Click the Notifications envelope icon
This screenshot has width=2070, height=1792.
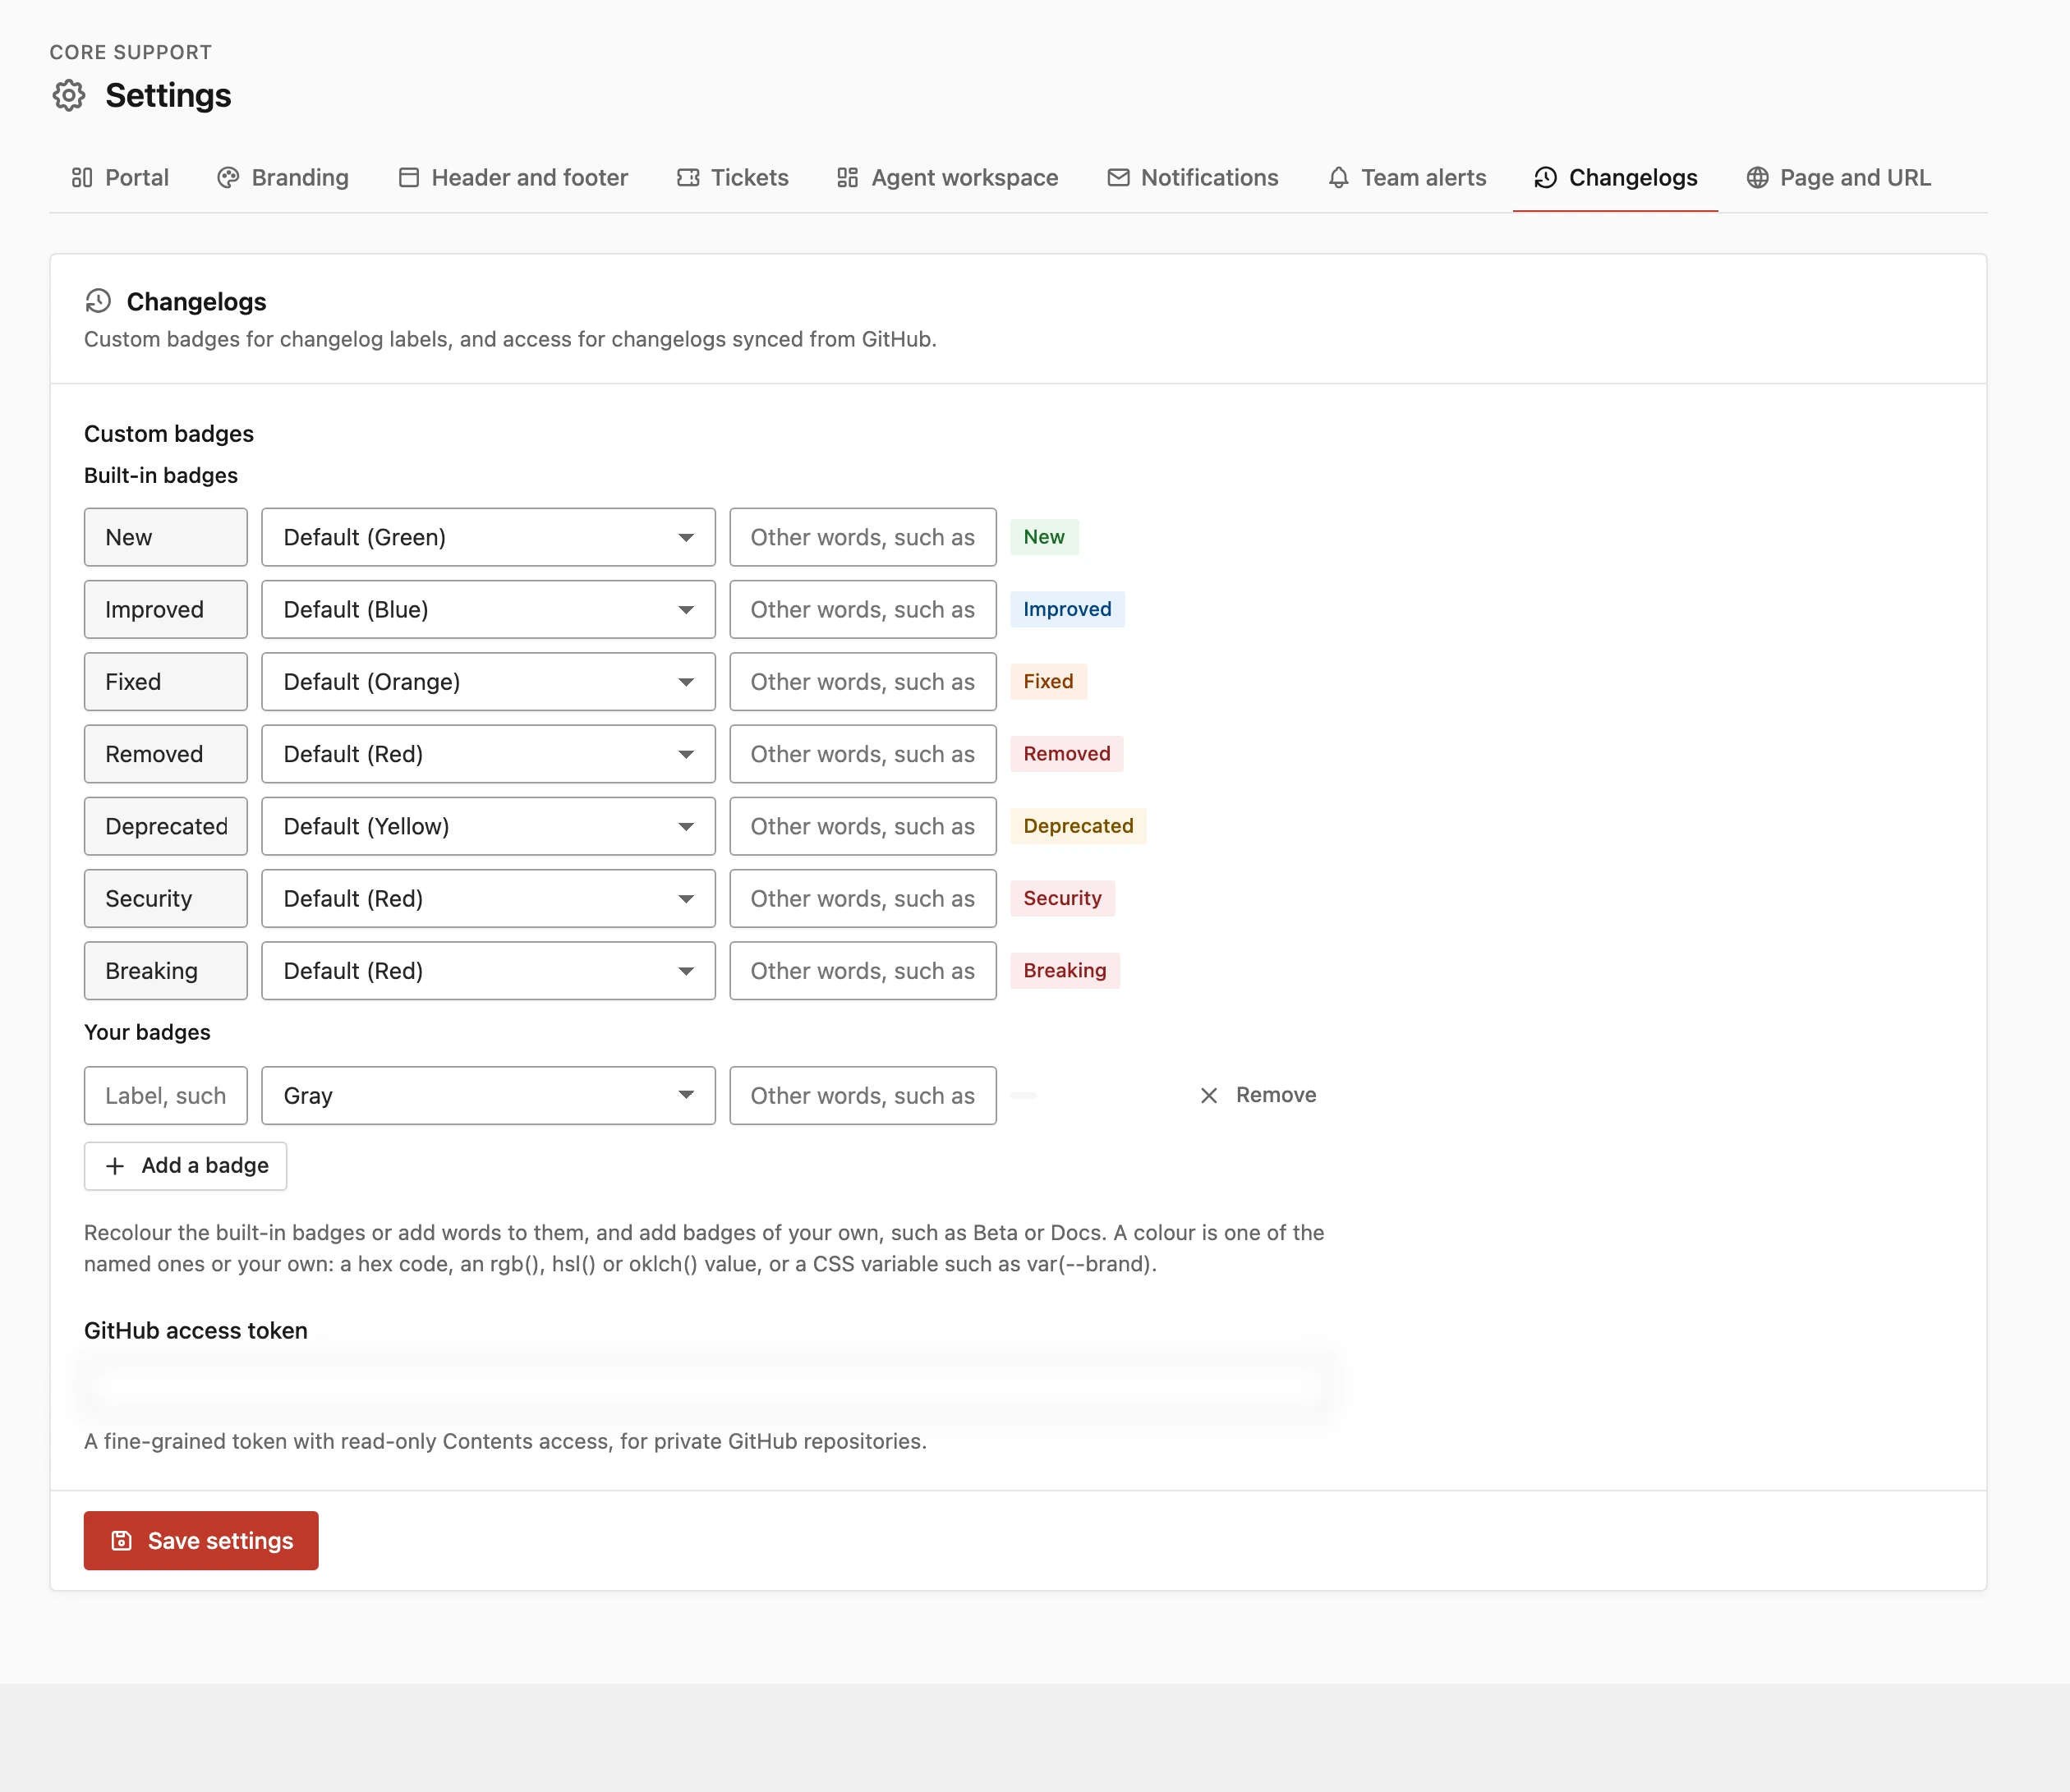1119,178
